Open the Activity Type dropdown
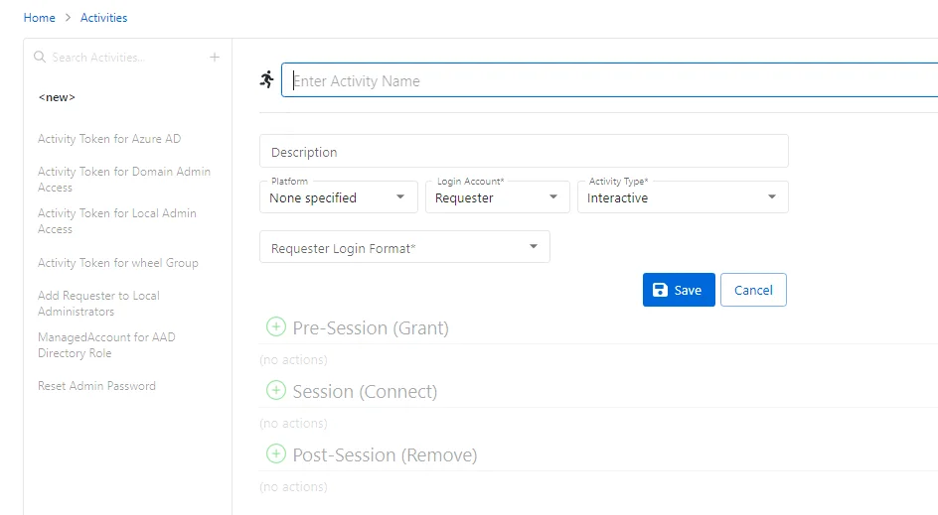Screen dimensions: 938x515 point(683,197)
